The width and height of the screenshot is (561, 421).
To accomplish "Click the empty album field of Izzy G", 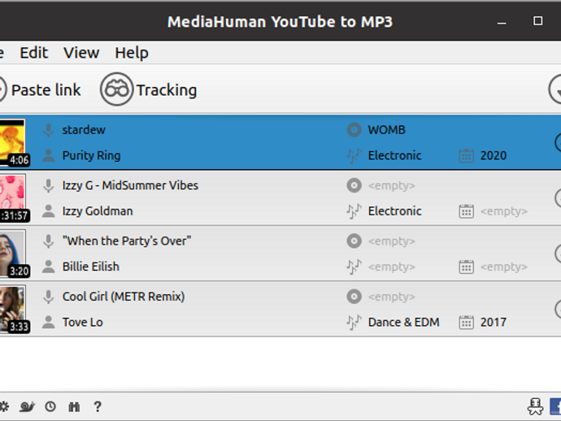I will coord(391,185).
